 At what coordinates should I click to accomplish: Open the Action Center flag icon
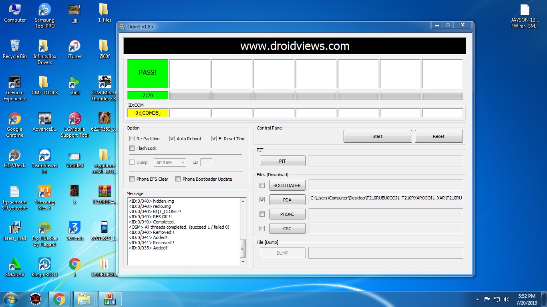pyautogui.click(x=487, y=299)
